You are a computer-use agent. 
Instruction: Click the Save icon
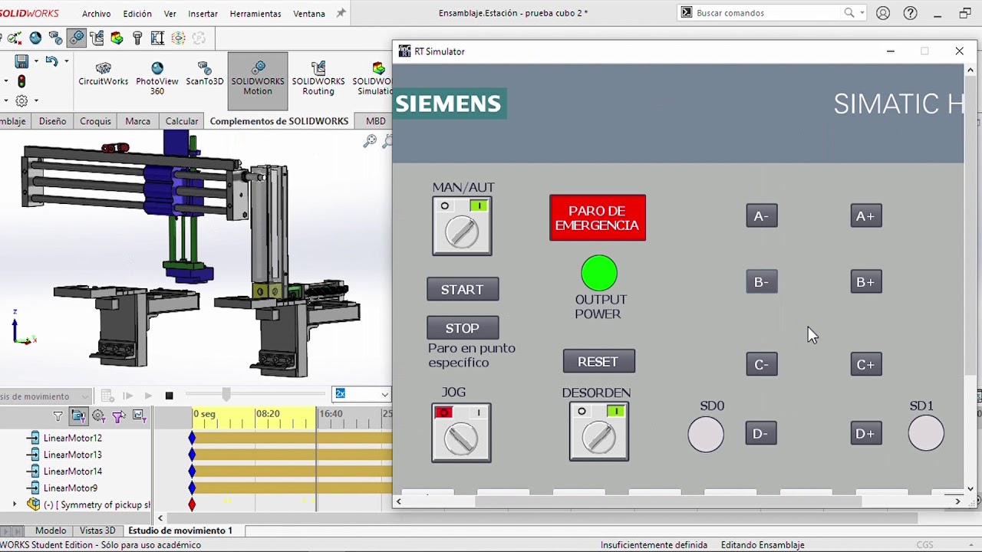coord(21,61)
